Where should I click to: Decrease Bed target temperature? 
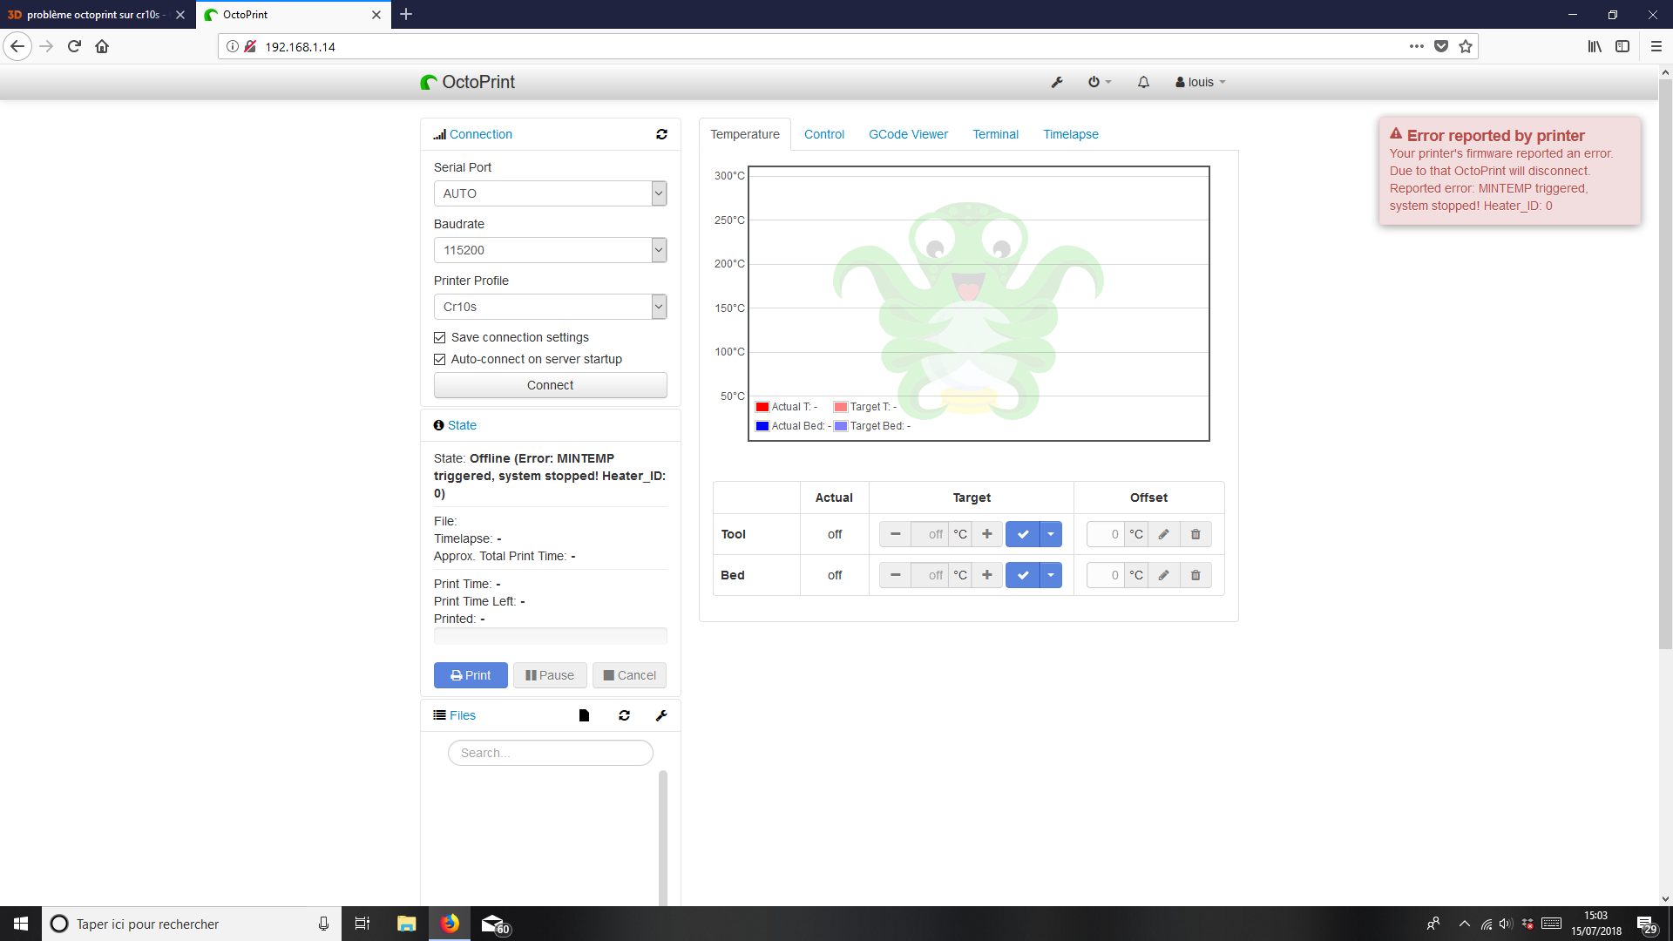[895, 575]
